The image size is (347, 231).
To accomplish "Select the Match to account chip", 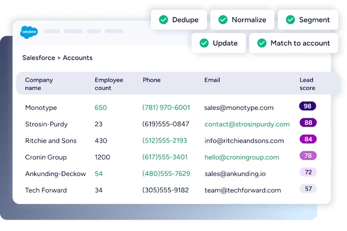I will [294, 43].
